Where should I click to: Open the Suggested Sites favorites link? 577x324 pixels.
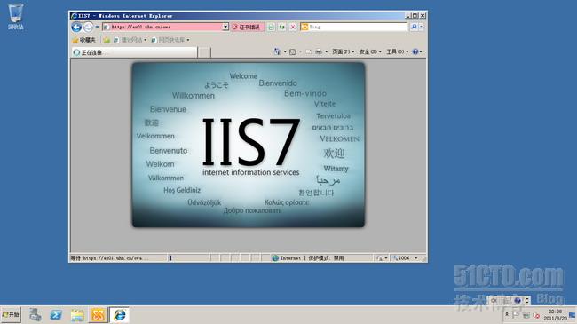pos(130,40)
